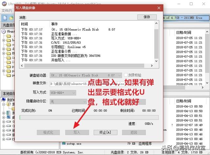Image resolution: width=210 pixels, height=155 pixels.
Task: Click the New file icon in UltraISO toolbar
Action: 5,18
